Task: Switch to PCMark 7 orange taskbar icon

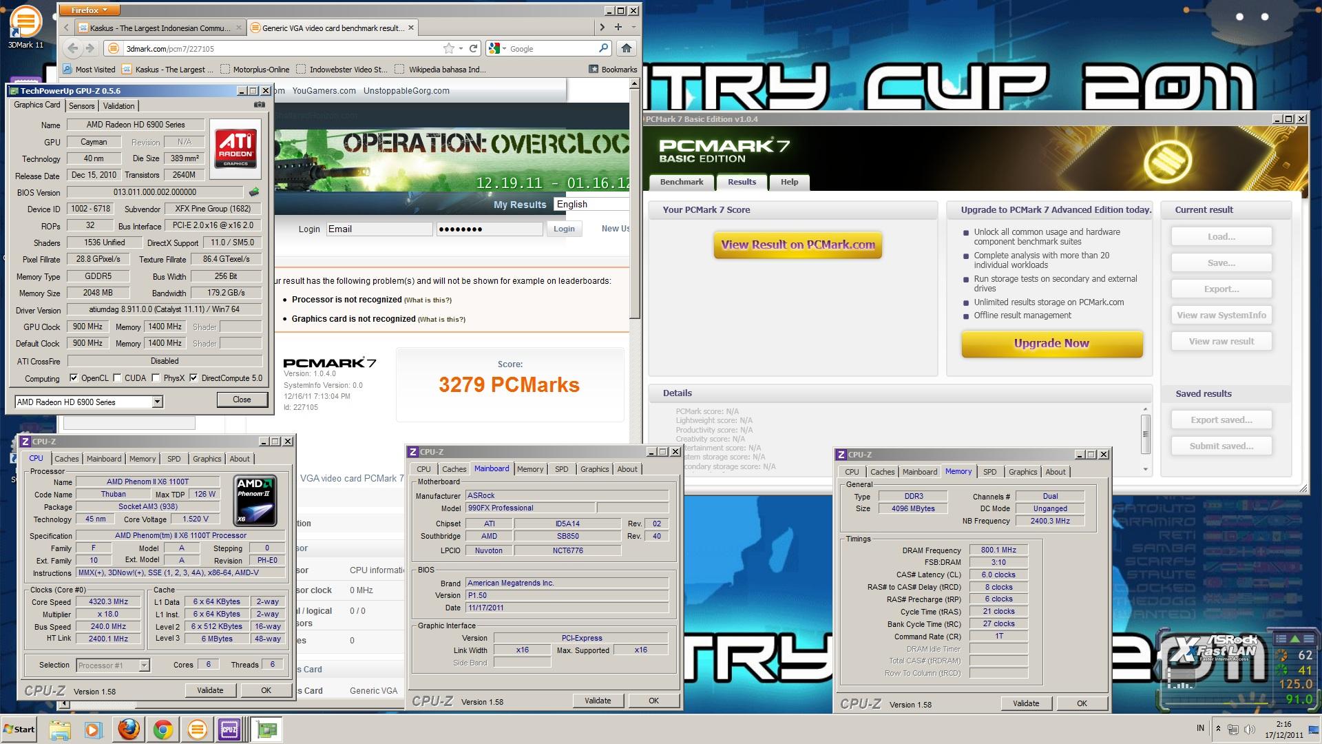Action: 197,729
